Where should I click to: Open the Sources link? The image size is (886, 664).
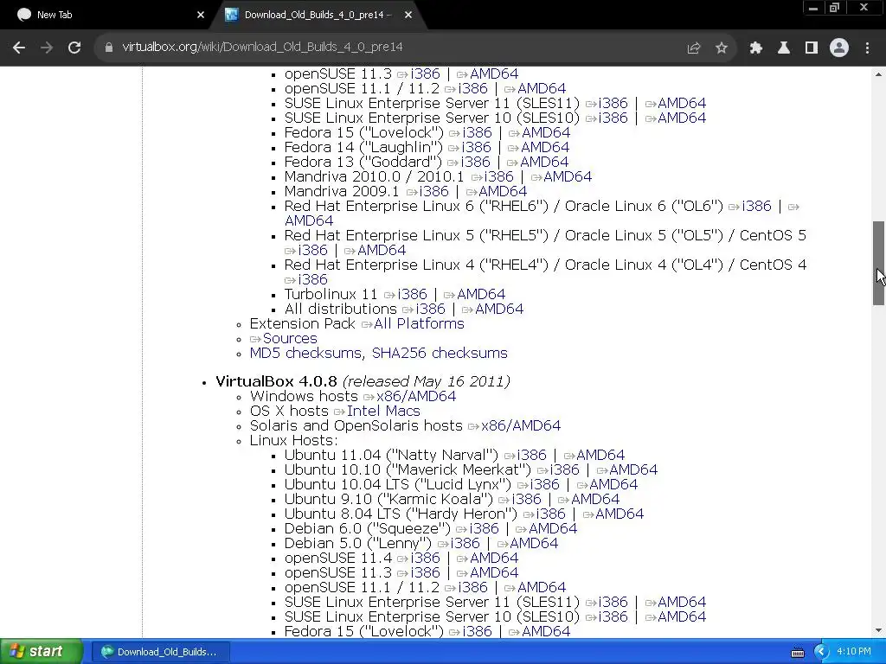click(290, 338)
